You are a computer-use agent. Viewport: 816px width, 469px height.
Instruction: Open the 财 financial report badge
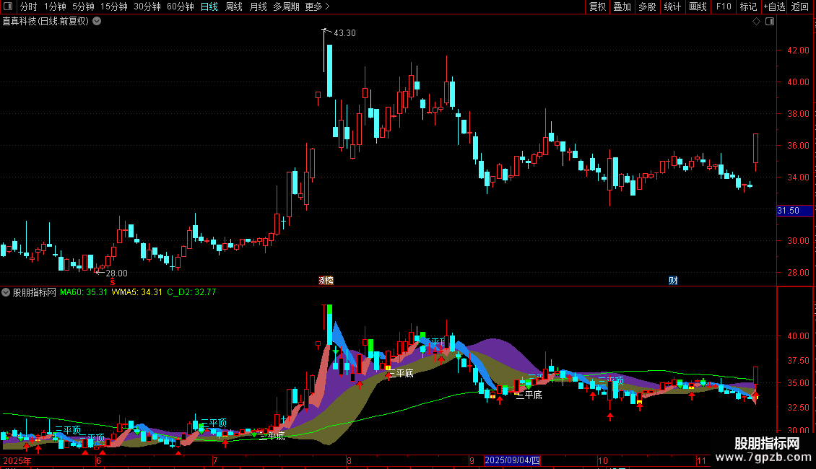click(x=674, y=281)
